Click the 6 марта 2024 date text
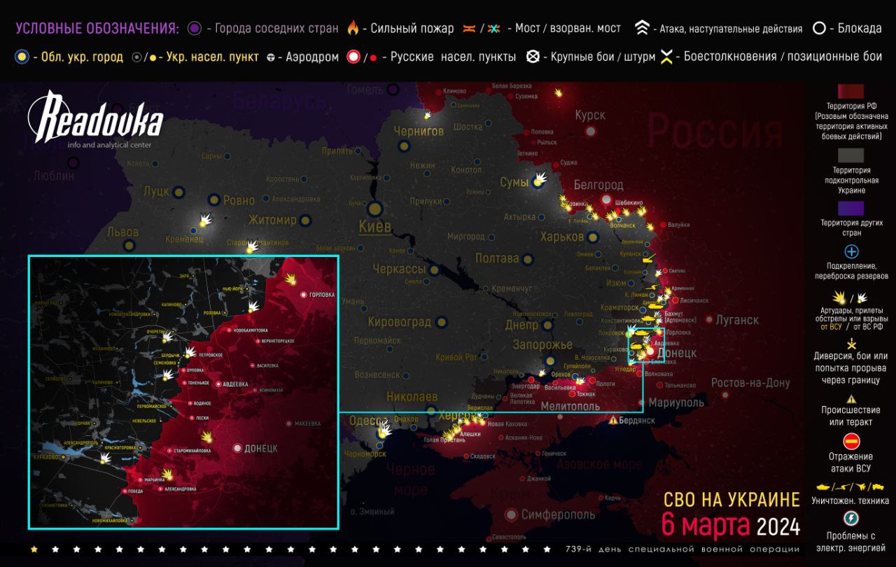This screenshot has width=896, height=567. pyautogui.click(x=730, y=525)
